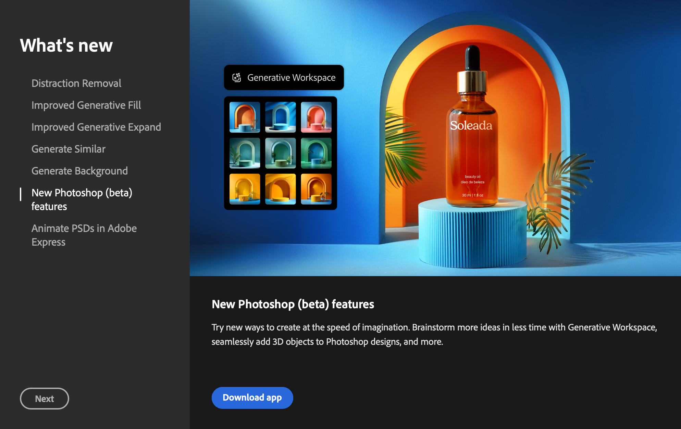Select the left yellow arch thumbnail in bottom row
681x429 pixels.
click(245, 189)
